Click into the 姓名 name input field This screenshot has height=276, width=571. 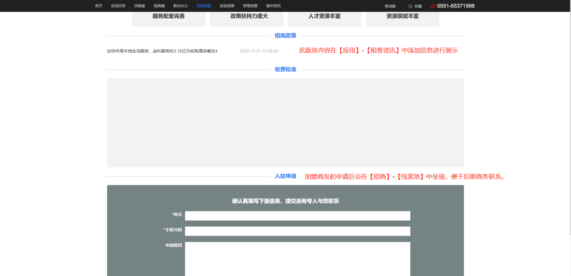(x=297, y=216)
